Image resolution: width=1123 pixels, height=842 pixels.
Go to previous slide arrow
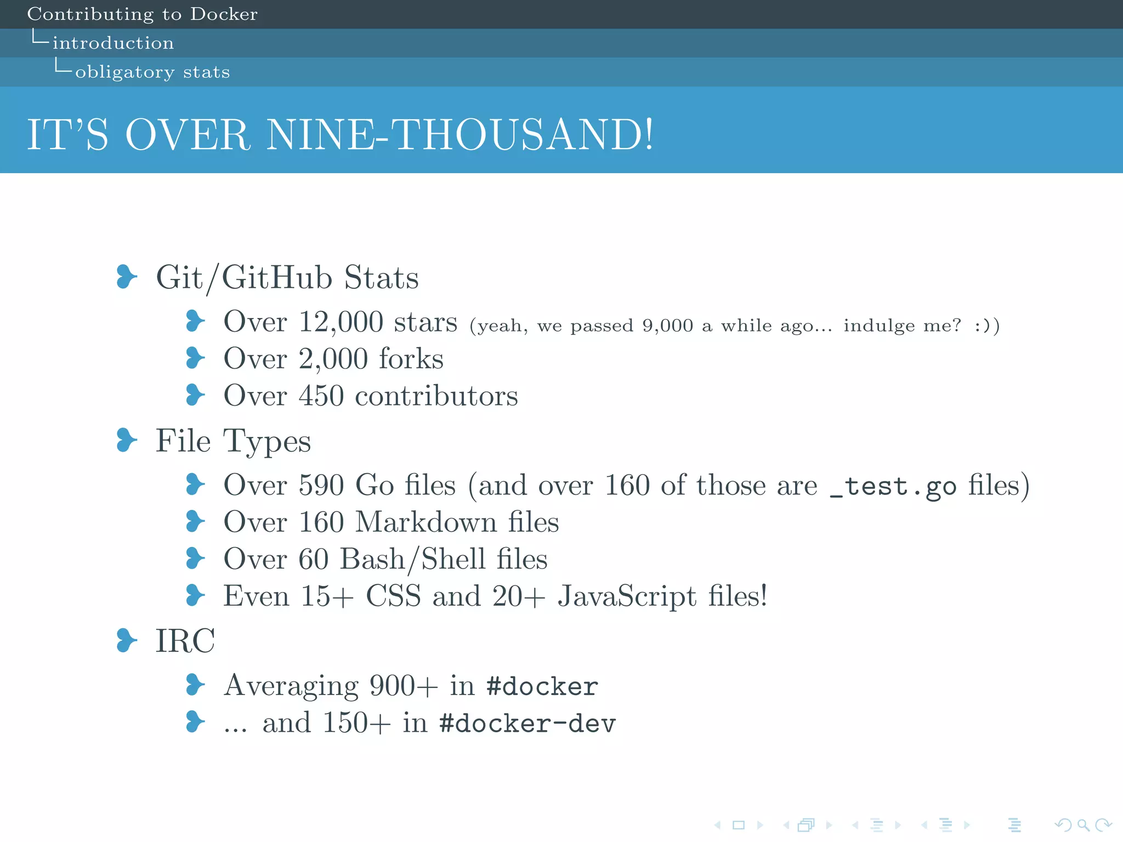718,824
